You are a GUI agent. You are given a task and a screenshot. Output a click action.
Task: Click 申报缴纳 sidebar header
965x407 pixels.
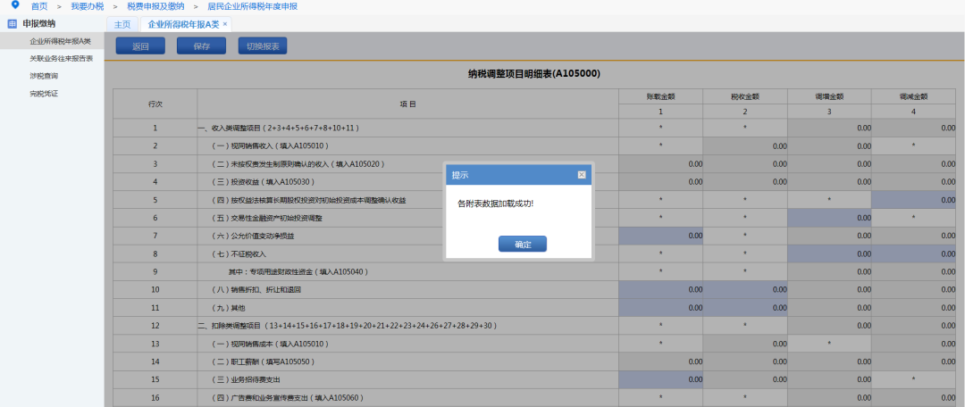[38, 24]
